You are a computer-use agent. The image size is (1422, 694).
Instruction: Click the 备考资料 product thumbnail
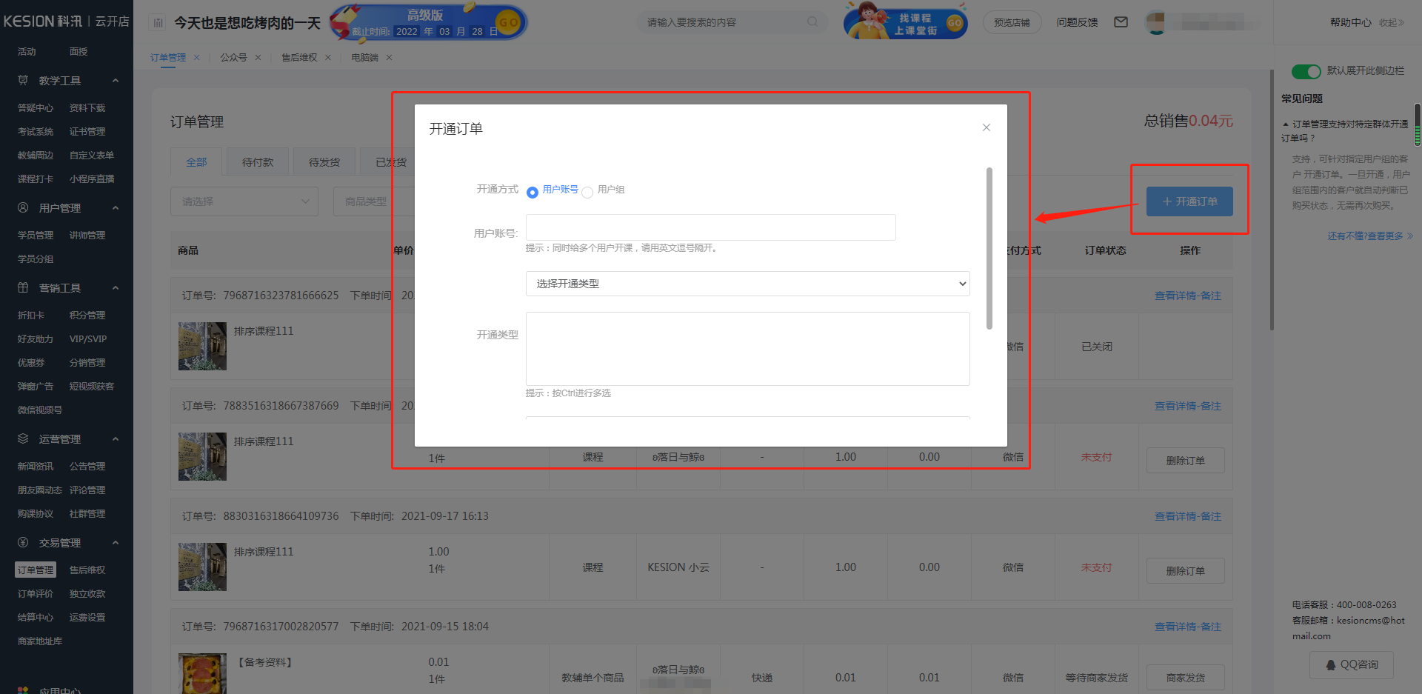202,673
